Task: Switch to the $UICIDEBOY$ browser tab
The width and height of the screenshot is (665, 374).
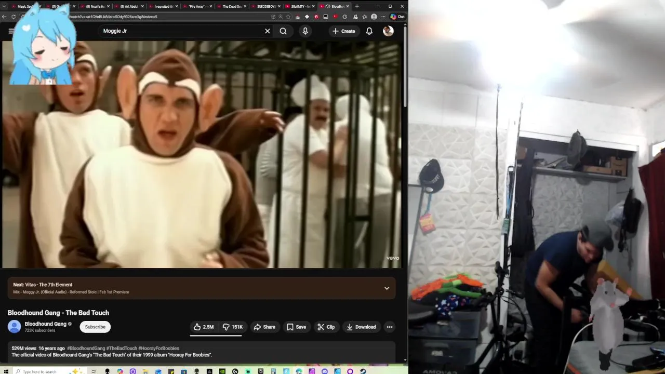Action: point(266,6)
